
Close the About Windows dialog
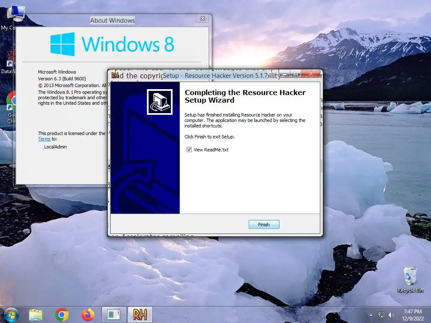click(202, 19)
